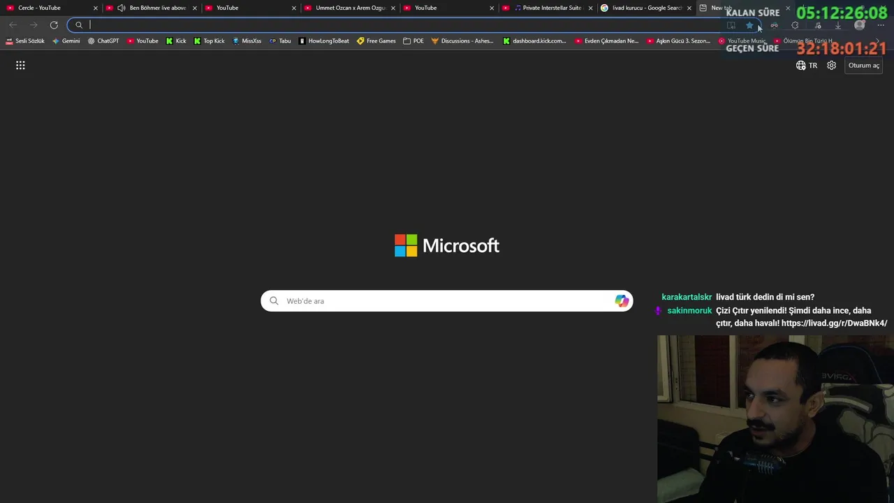Click the magnifier icon in search box
The height and width of the screenshot is (503, 894).
(x=274, y=301)
